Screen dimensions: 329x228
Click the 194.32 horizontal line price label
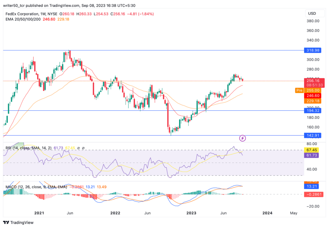(313, 110)
